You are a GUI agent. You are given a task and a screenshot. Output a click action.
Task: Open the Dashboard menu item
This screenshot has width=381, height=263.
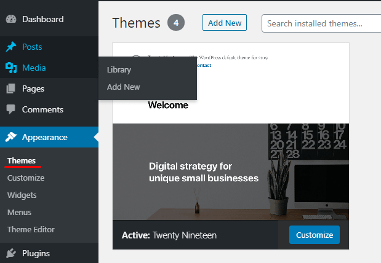(42, 19)
